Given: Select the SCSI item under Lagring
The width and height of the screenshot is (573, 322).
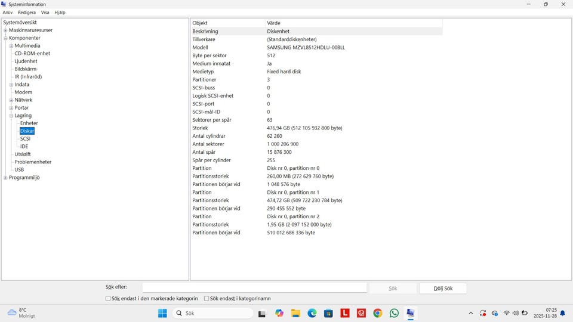Looking at the screenshot, I should [25, 139].
